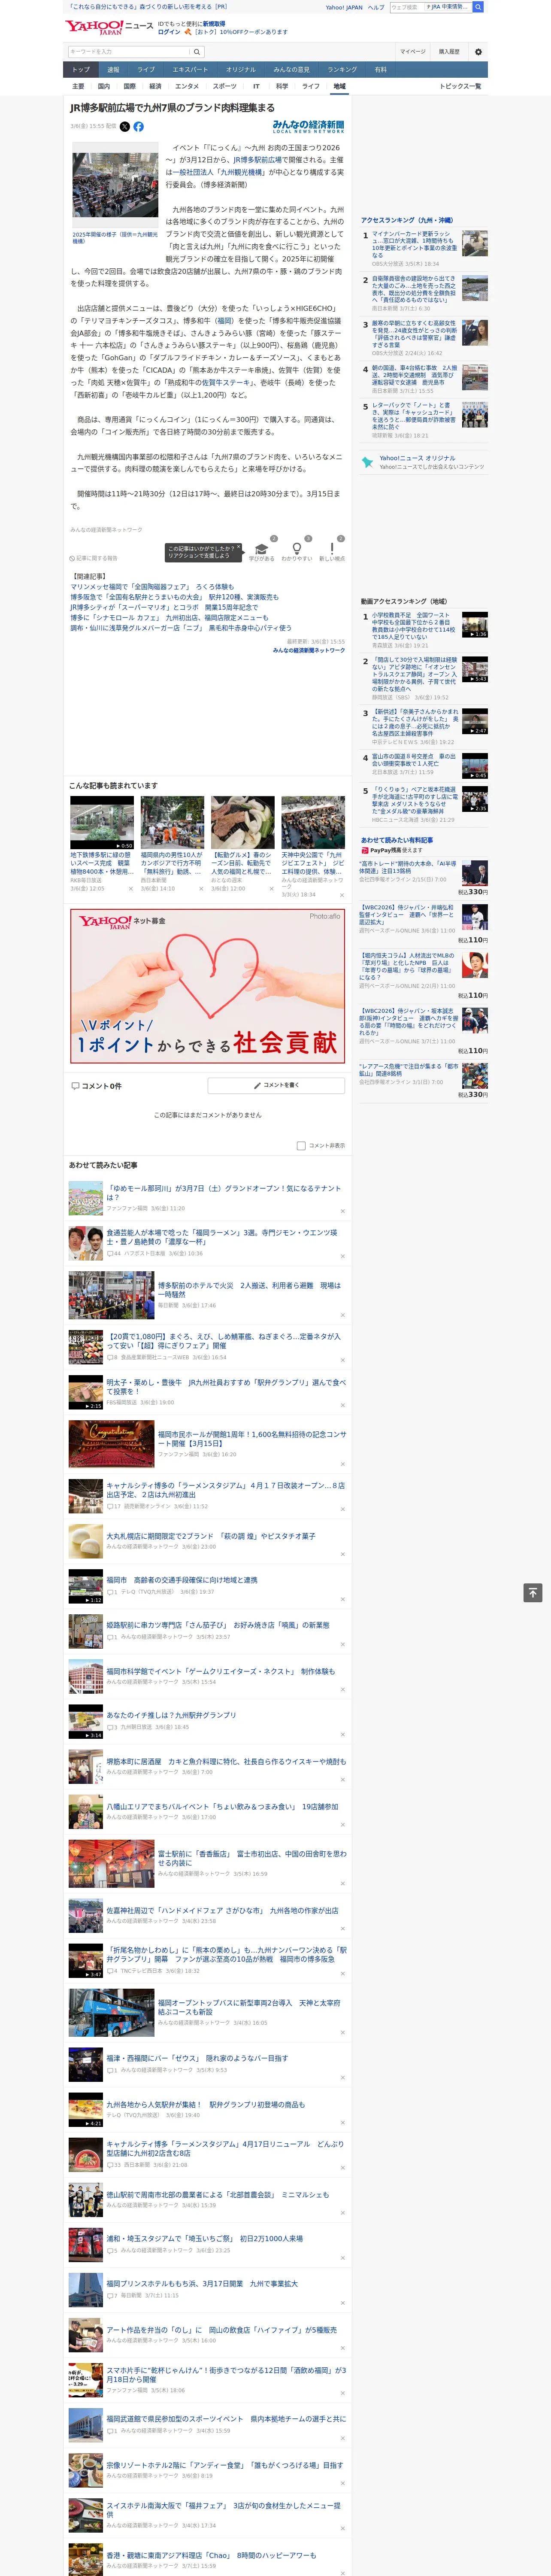Select the 科学 category
Image resolution: width=551 pixels, height=2576 pixels.
[282, 86]
